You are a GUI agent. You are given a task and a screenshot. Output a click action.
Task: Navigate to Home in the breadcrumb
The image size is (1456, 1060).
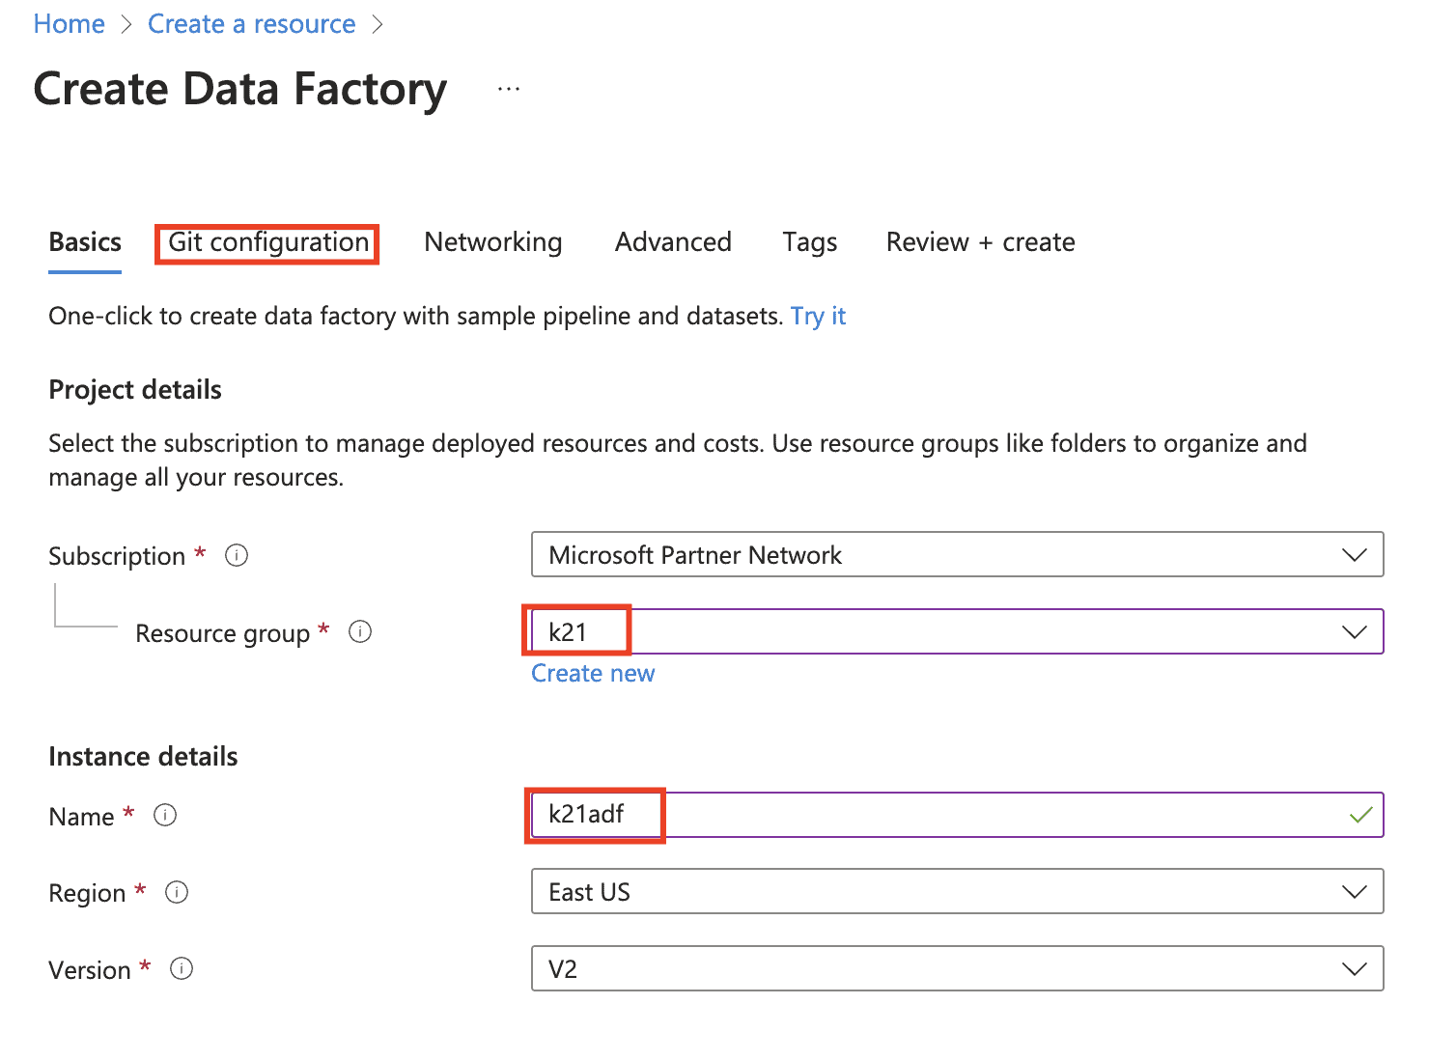70,24
